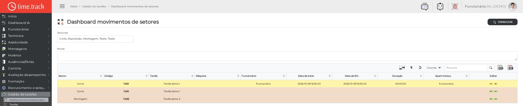The image size is (523, 106).
Task: Click the view icon in the Montagem row
Action: point(491,99)
